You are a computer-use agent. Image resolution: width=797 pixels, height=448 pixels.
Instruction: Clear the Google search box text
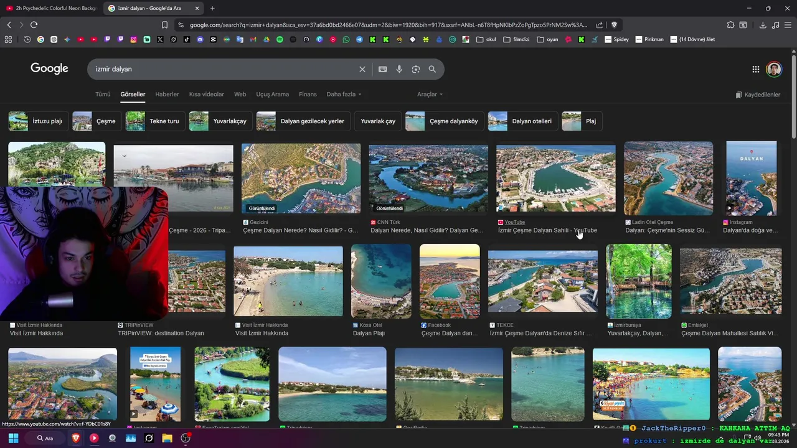point(362,69)
